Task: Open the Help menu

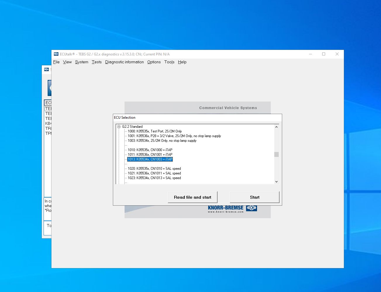Action: coord(182,62)
